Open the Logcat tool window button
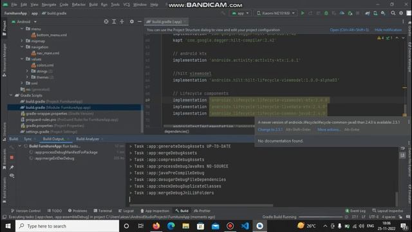412x232 pixels. (x=126, y=211)
